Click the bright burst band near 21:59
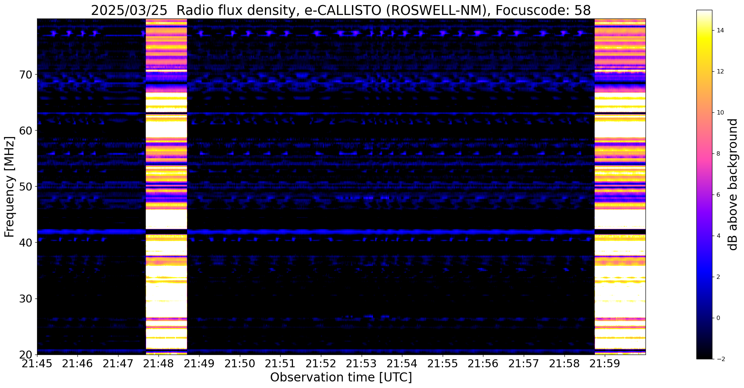The width and height of the screenshot is (744, 388). click(x=620, y=187)
